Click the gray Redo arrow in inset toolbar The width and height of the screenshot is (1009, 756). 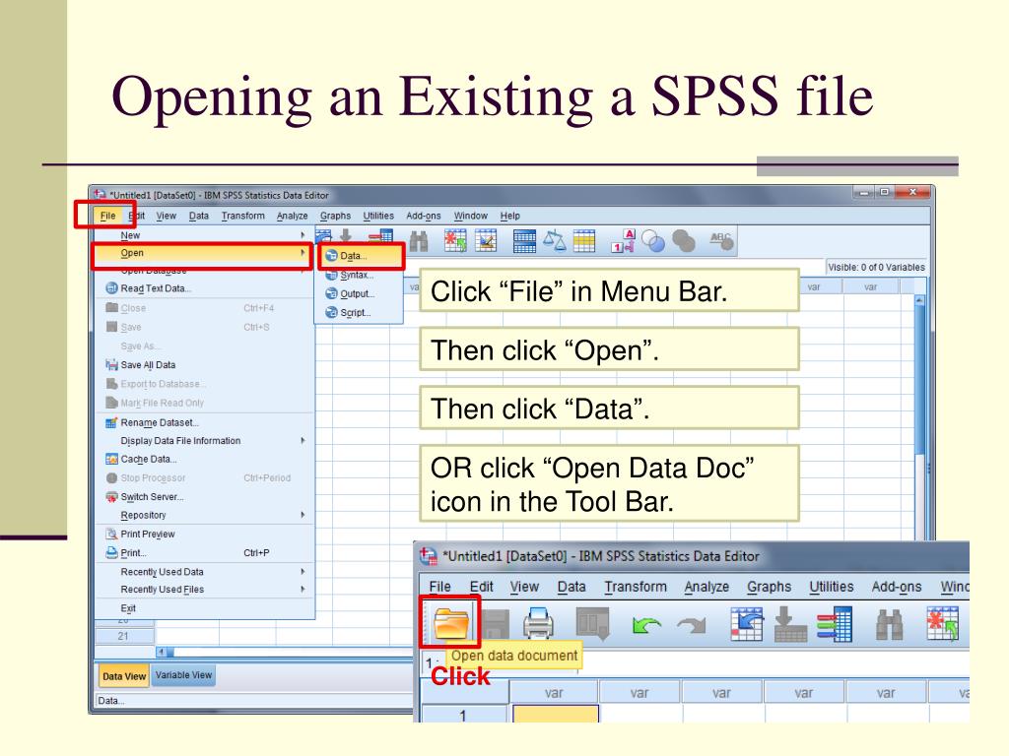(691, 625)
